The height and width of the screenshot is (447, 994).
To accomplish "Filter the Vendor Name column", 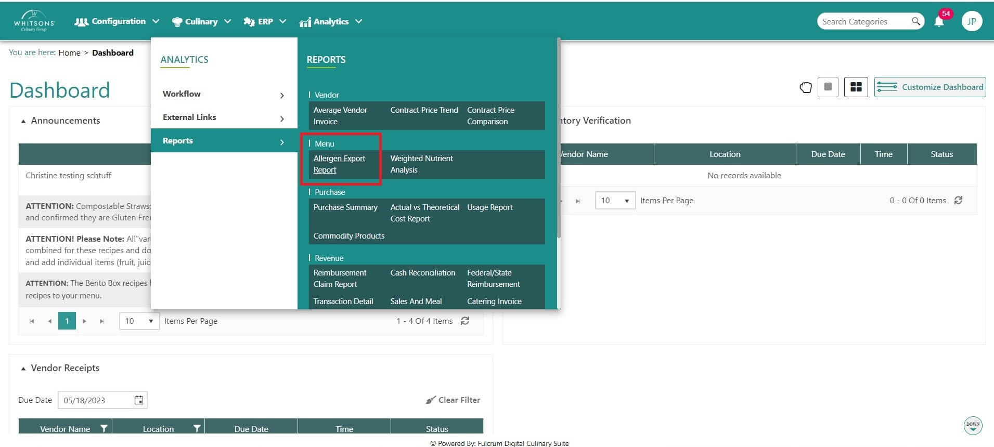I will click(x=104, y=428).
